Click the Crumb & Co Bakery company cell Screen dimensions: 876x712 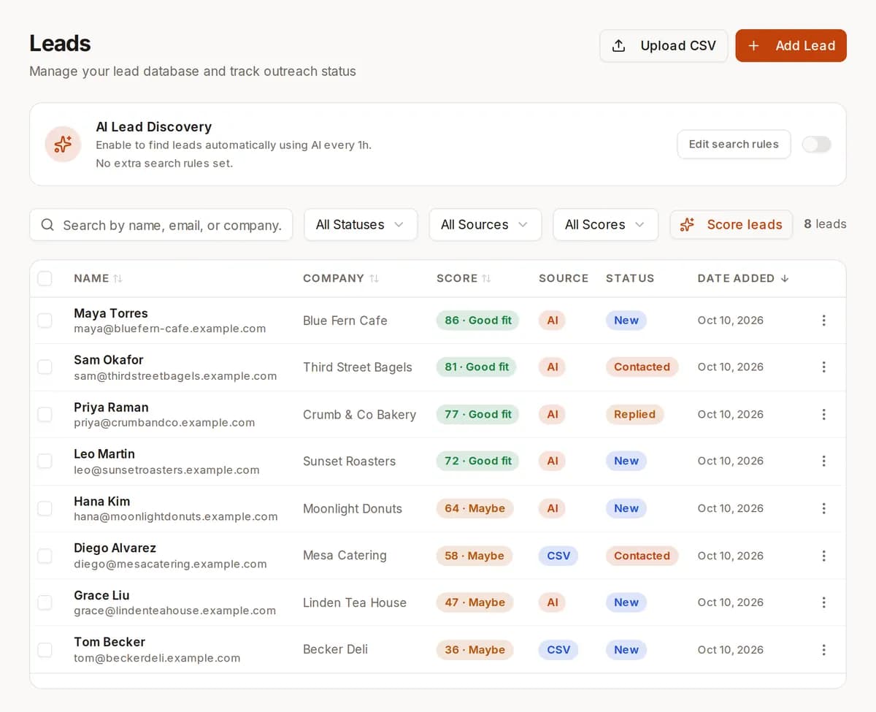coord(359,415)
